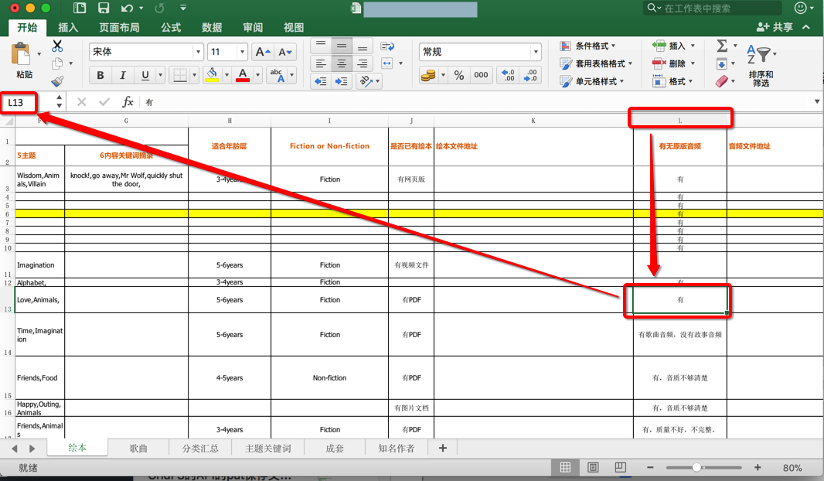
Task: Click the AutoSum sigma icon
Action: pyautogui.click(x=723, y=46)
